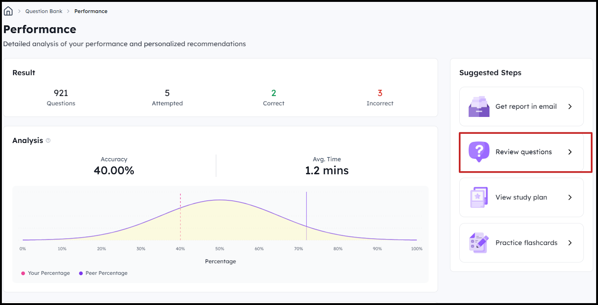Click the flashcards pencil icon

click(479, 243)
